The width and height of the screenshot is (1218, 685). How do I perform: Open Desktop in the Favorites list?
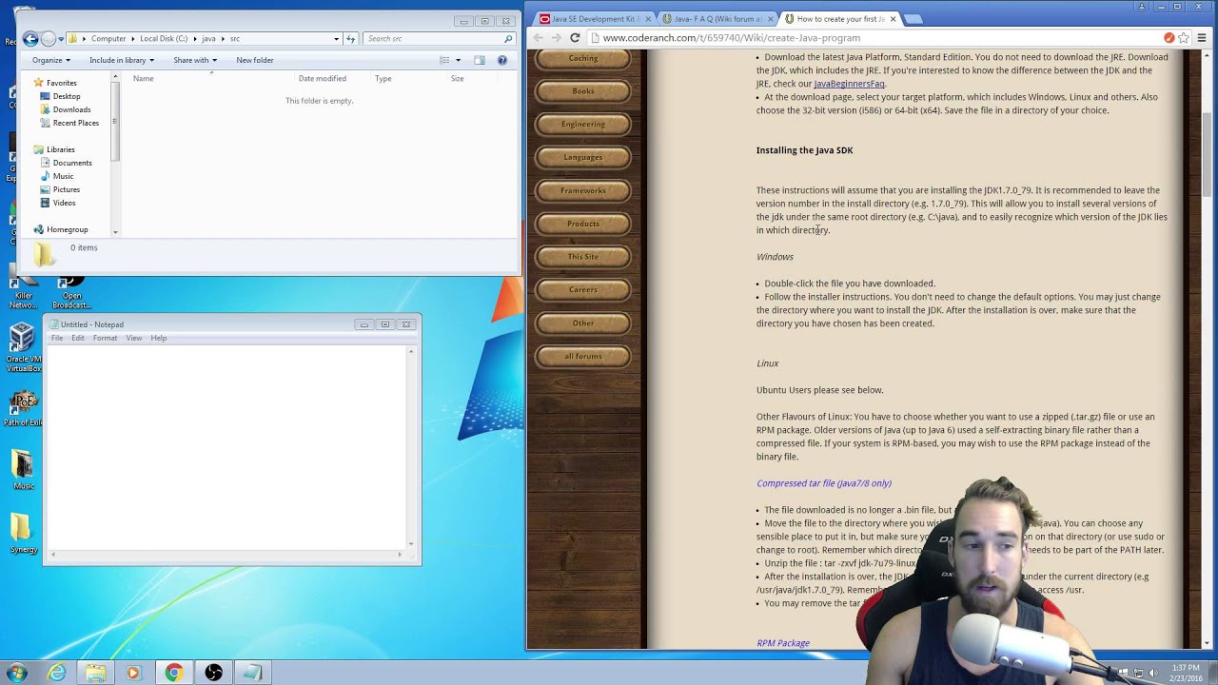[x=67, y=96]
